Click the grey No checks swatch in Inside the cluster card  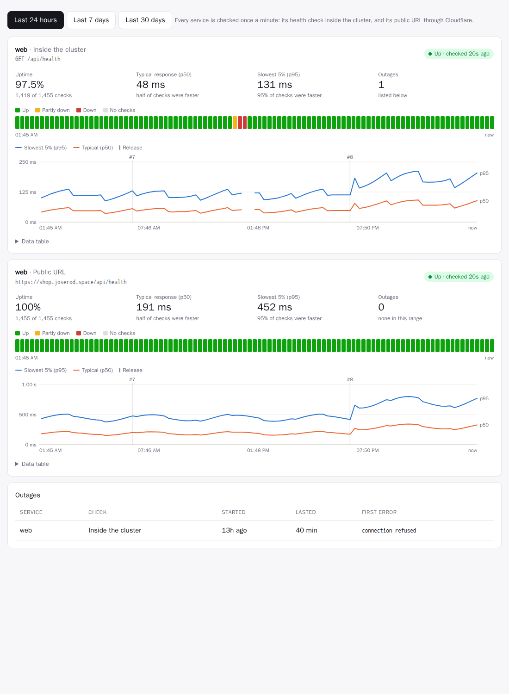106,110
